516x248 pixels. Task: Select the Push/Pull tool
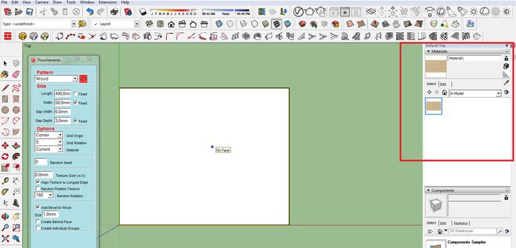[x=16, y=145]
